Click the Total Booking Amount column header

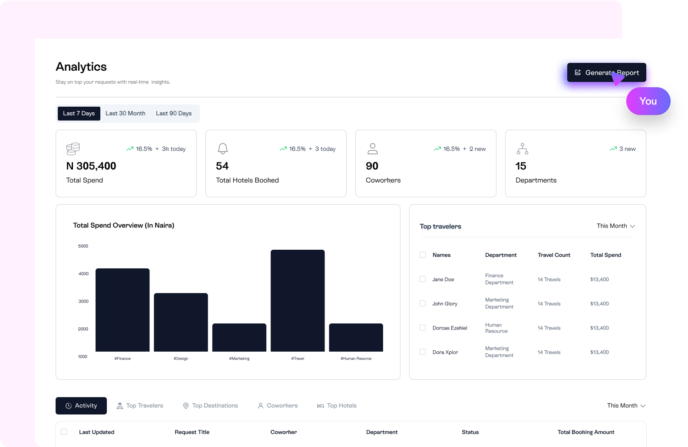[585, 432]
